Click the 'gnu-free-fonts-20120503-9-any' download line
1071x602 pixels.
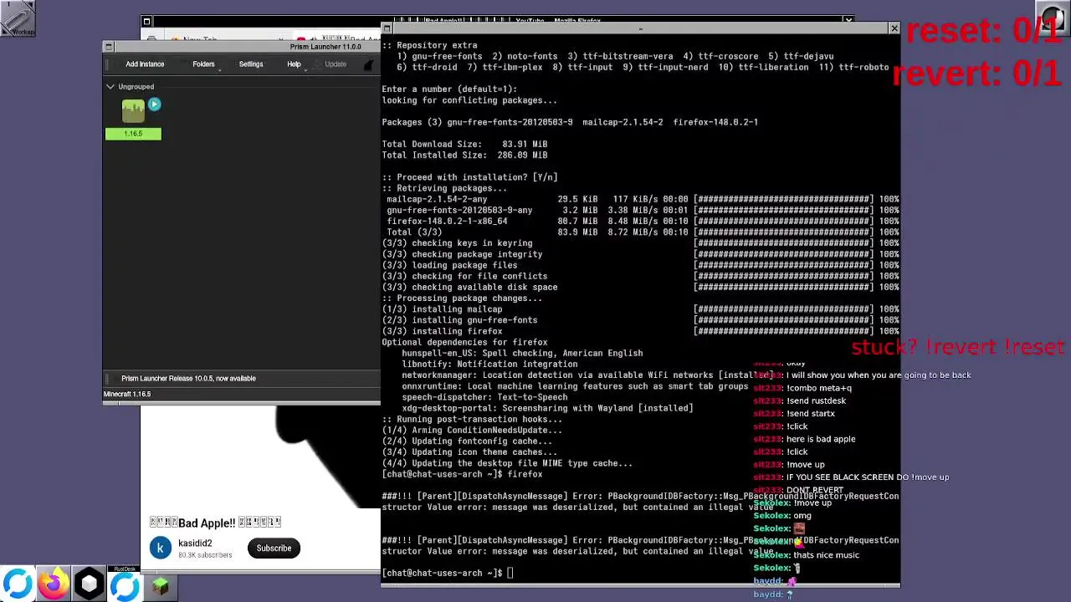(x=641, y=210)
